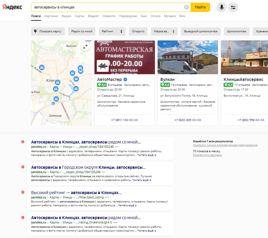Click red pin icon beside Городском округе result
The height and width of the screenshot is (238, 268).
(23, 167)
